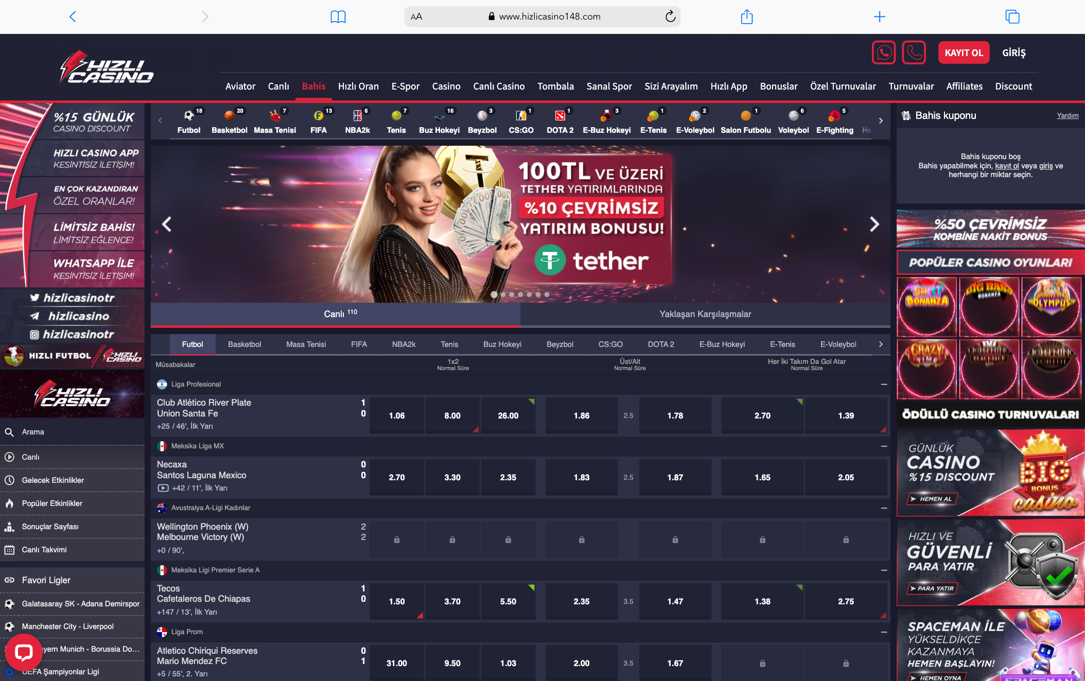
Task: Open Canlı Casino in main menu
Action: tap(499, 86)
